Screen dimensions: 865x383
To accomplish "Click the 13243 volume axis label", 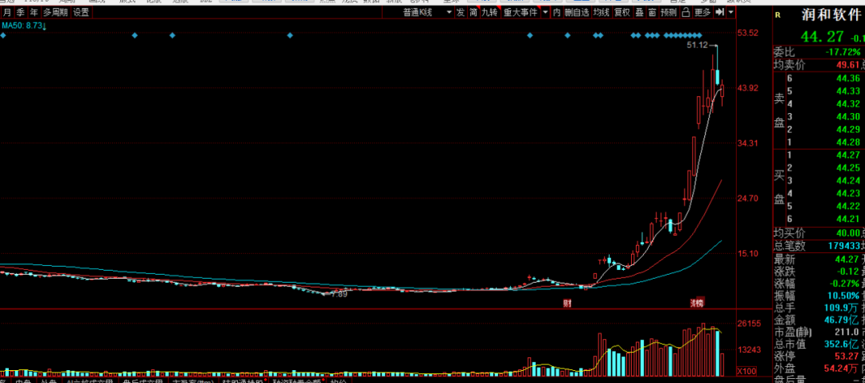I will pyautogui.click(x=749, y=349).
